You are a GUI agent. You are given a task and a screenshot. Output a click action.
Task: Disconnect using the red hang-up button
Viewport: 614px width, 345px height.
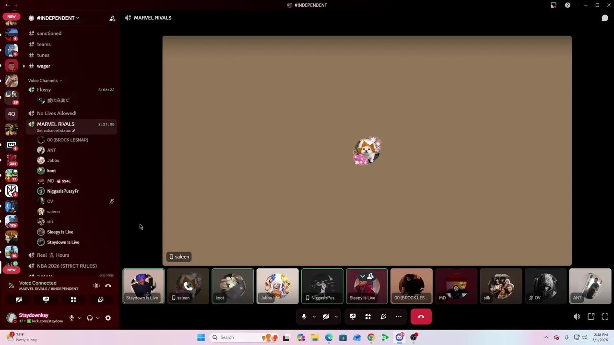coord(421,317)
